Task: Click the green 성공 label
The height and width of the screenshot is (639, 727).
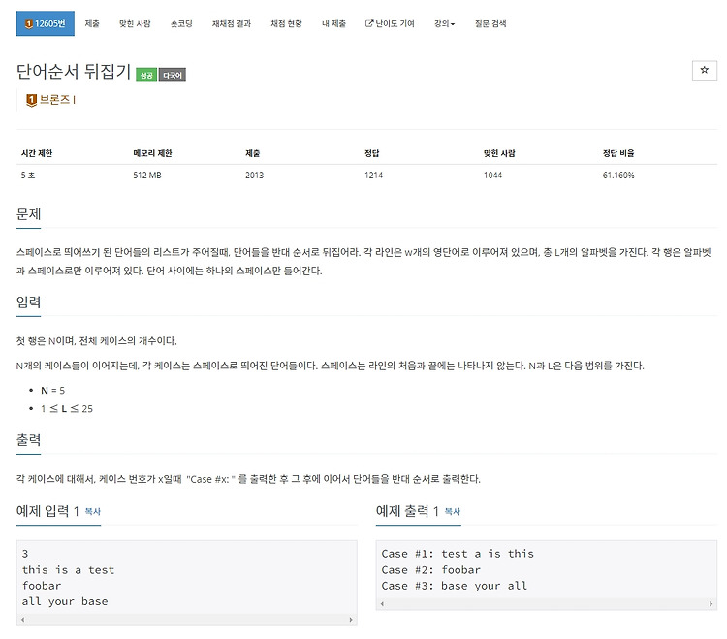Action: tap(146, 75)
